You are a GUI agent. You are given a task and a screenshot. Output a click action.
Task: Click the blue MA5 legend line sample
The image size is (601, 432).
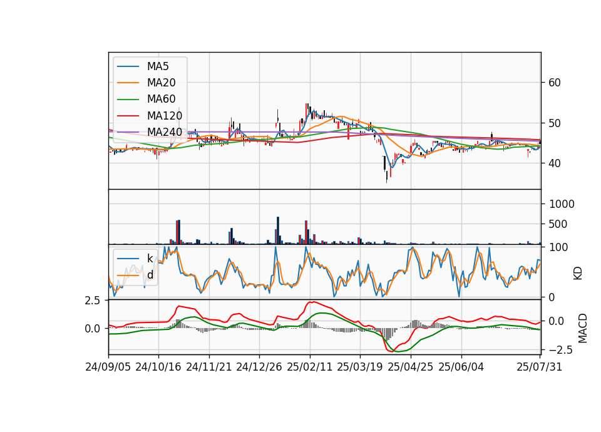pos(128,66)
